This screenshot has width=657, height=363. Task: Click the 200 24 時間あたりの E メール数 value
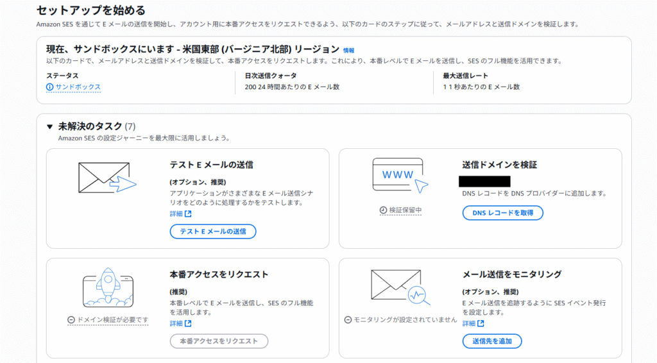click(292, 87)
